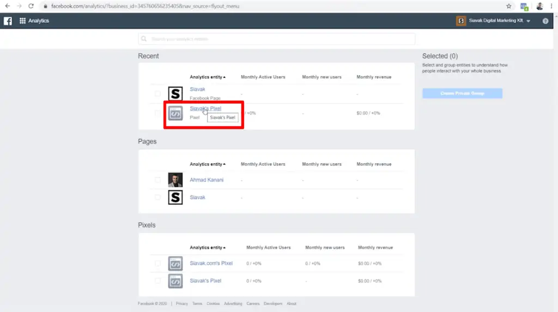This screenshot has width=558, height=312.
Task: Expand the Siavak Digital Marketing Kft dropdown
Action: coord(528,21)
